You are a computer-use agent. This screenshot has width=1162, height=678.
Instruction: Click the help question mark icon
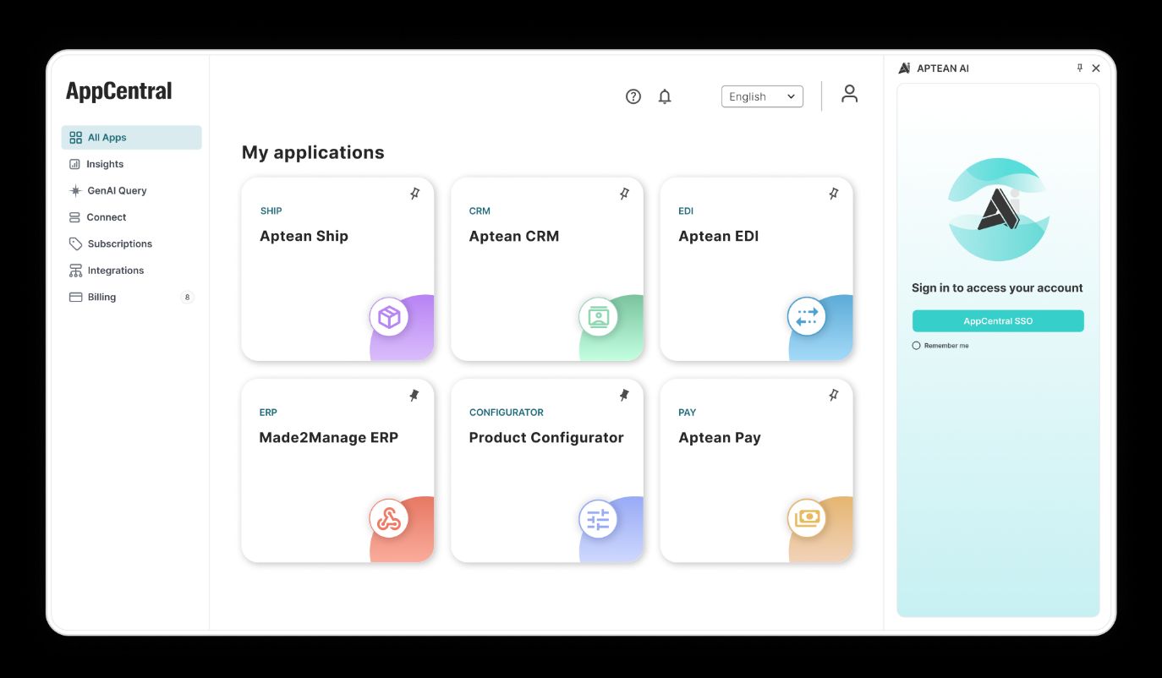tap(633, 96)
